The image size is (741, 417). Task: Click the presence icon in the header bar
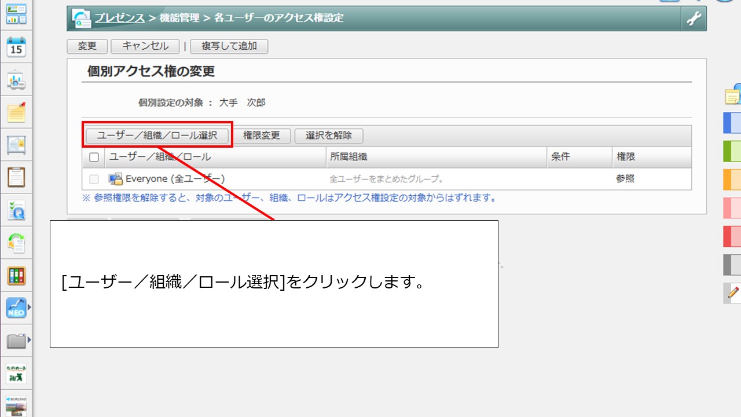click(81, 19)
